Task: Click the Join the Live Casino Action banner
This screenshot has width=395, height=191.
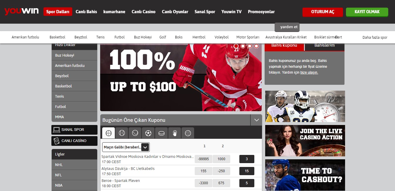Action: 305,141
